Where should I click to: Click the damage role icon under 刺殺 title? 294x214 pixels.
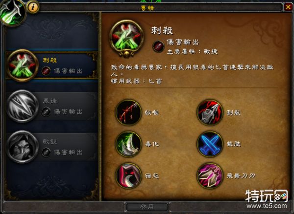(158, 46)
